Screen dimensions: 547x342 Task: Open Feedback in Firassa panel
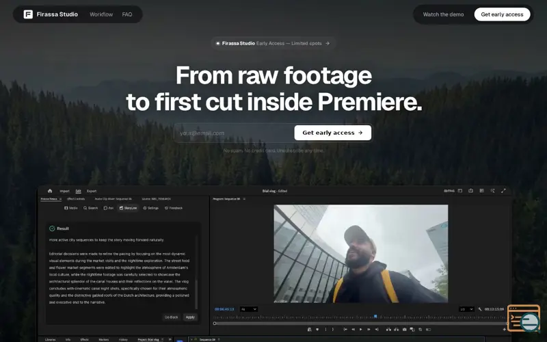[174, 208]
